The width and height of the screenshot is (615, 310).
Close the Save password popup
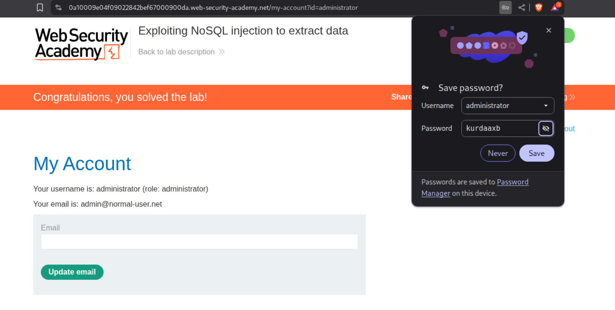pos(548,30)
